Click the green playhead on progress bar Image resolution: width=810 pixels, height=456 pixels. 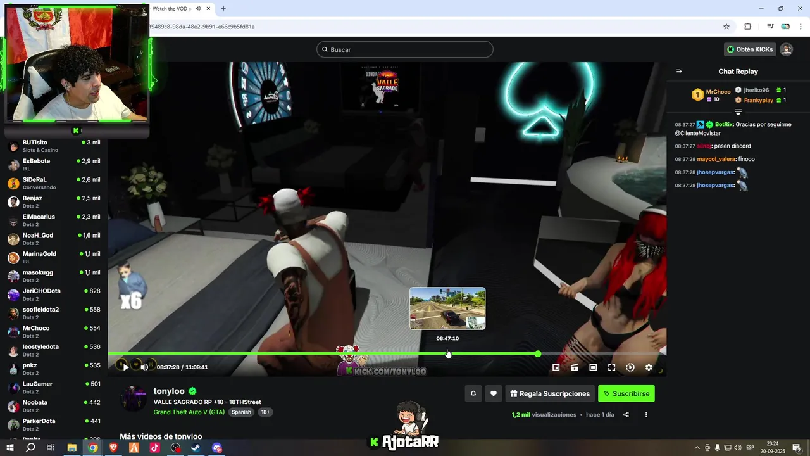tap(538, 353)
